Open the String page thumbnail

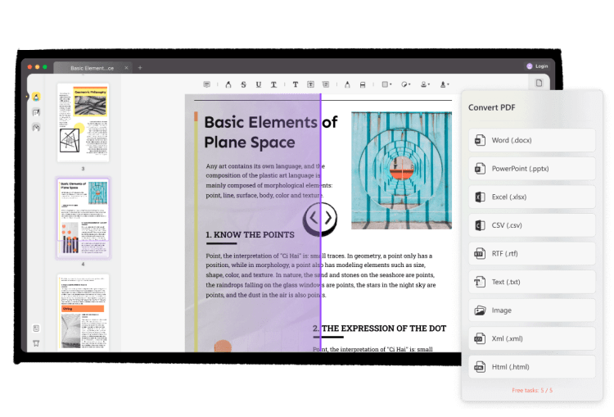83,312
